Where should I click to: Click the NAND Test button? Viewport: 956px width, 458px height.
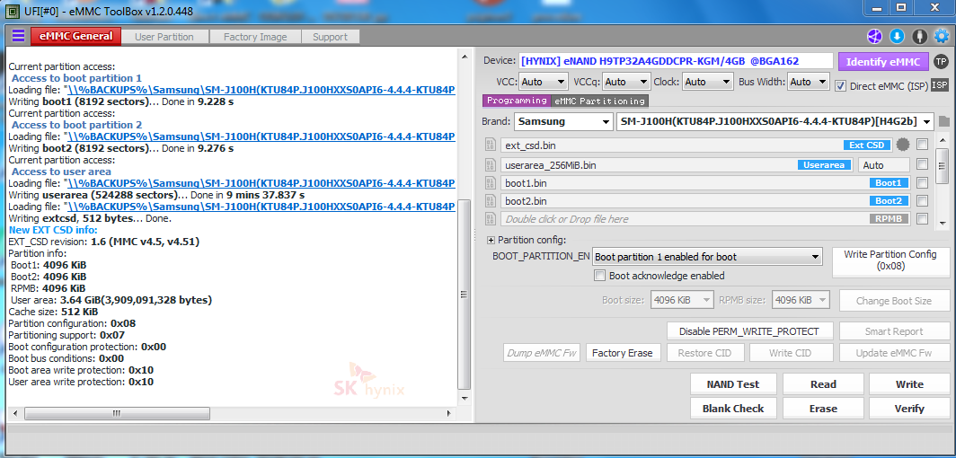pos(733,384)
